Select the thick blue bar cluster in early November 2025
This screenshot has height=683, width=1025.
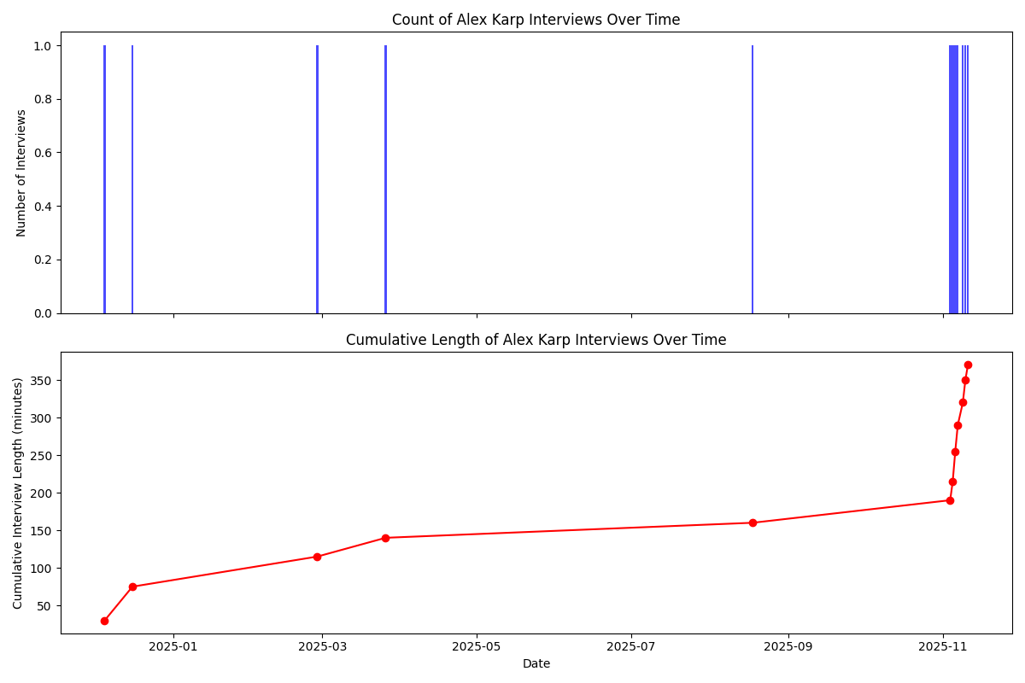tap(953, 179)
